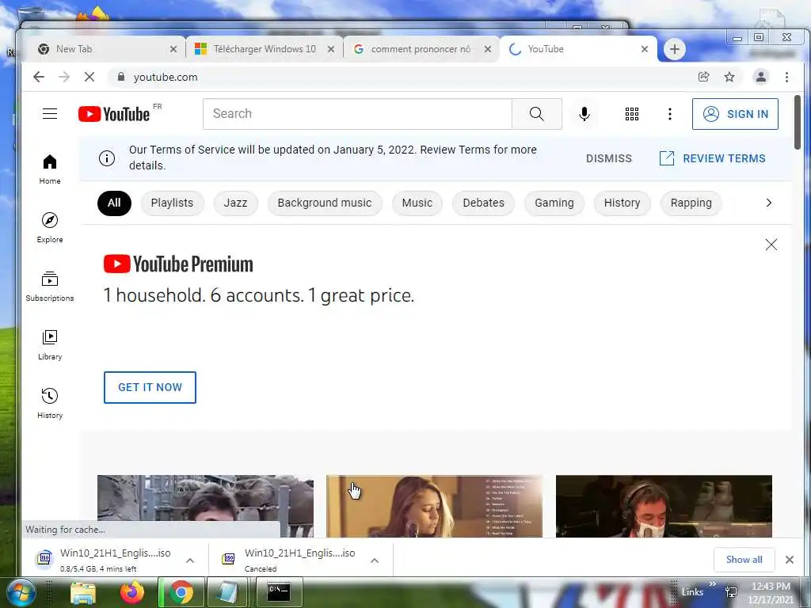Select the Playlists chip
The image size is (811, 608).
(x=172, y=203)
